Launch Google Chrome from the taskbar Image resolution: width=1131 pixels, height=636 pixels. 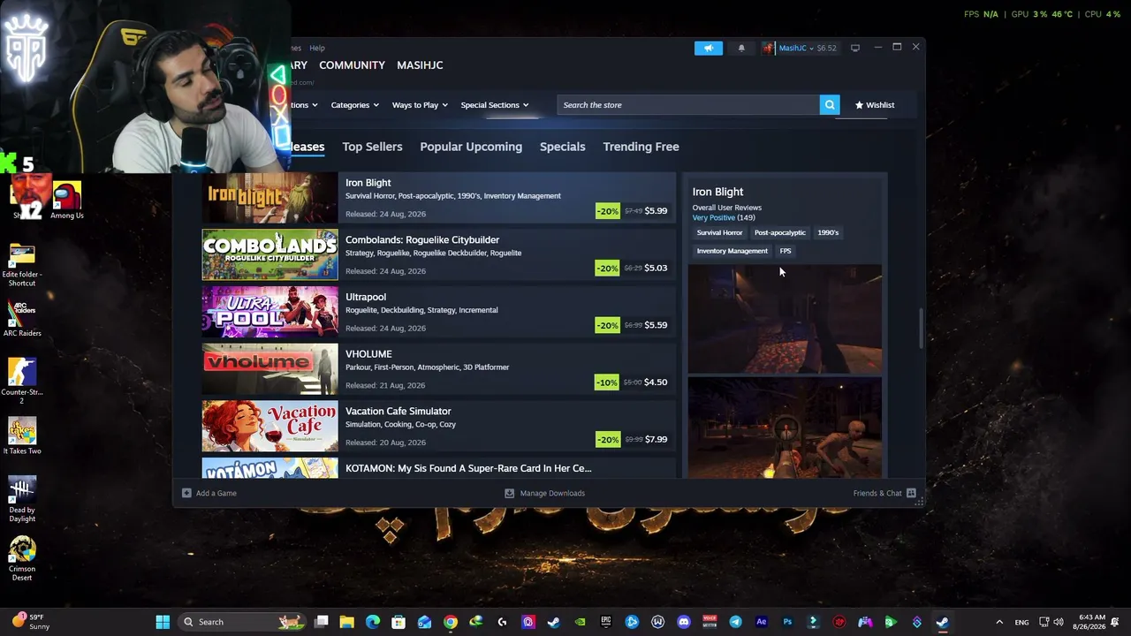click(x=451, y=622)
